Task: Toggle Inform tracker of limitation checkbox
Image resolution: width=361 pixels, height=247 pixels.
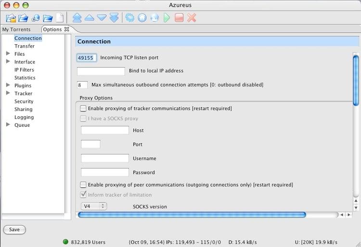Action: coord(83,195)
